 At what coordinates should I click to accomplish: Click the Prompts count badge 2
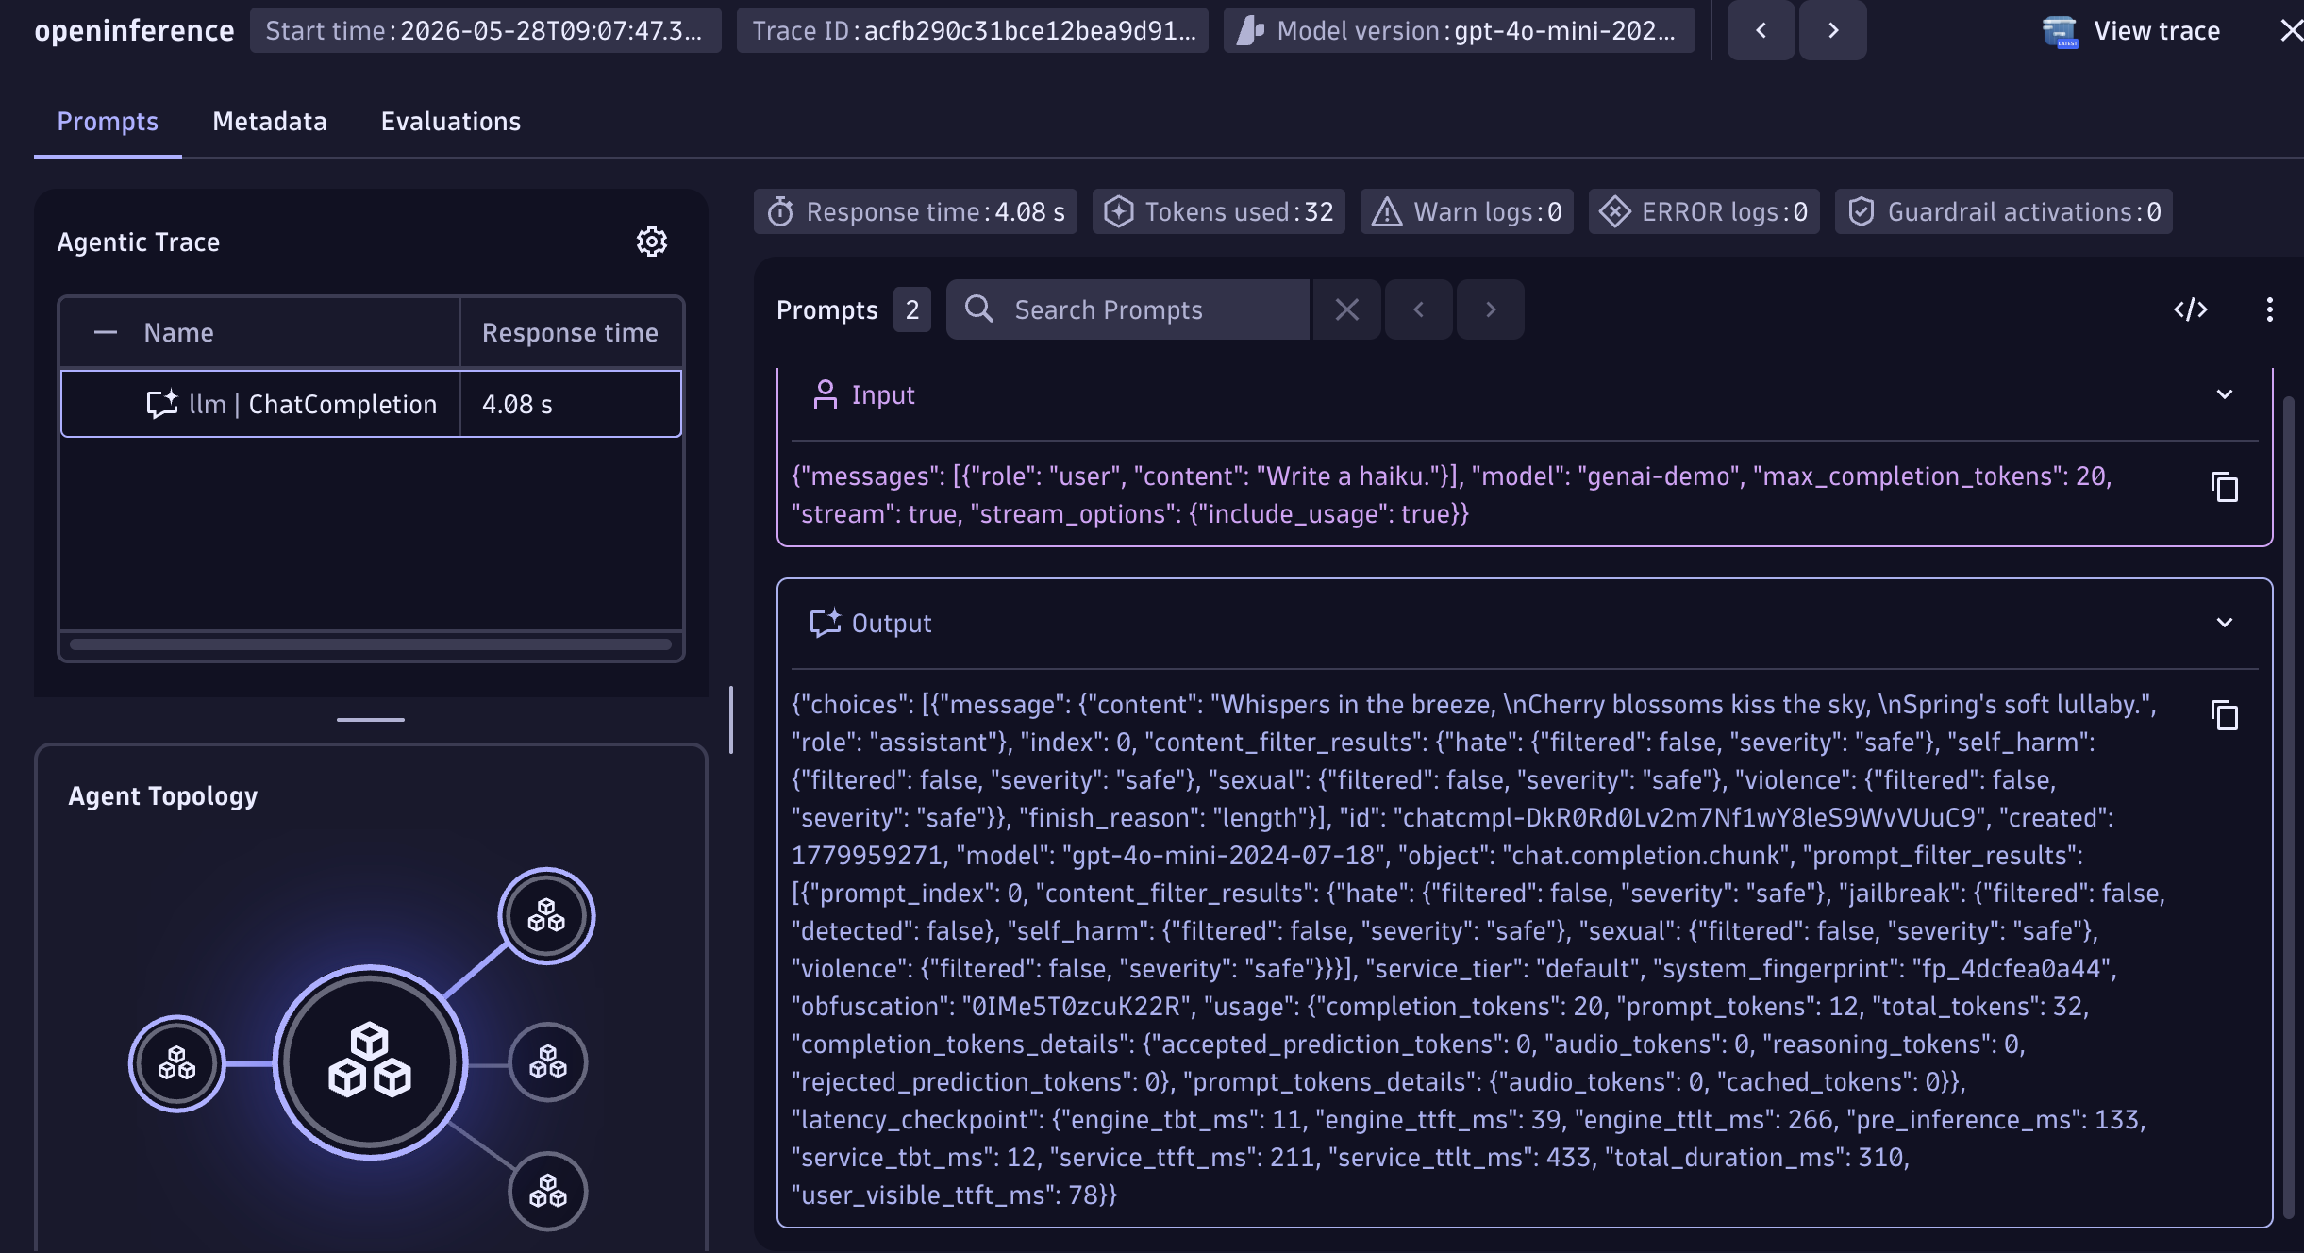coord(911,309)
